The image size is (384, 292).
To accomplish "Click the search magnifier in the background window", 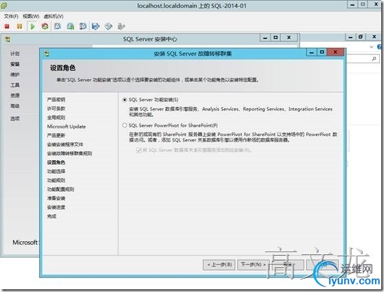I will [374, 58].
